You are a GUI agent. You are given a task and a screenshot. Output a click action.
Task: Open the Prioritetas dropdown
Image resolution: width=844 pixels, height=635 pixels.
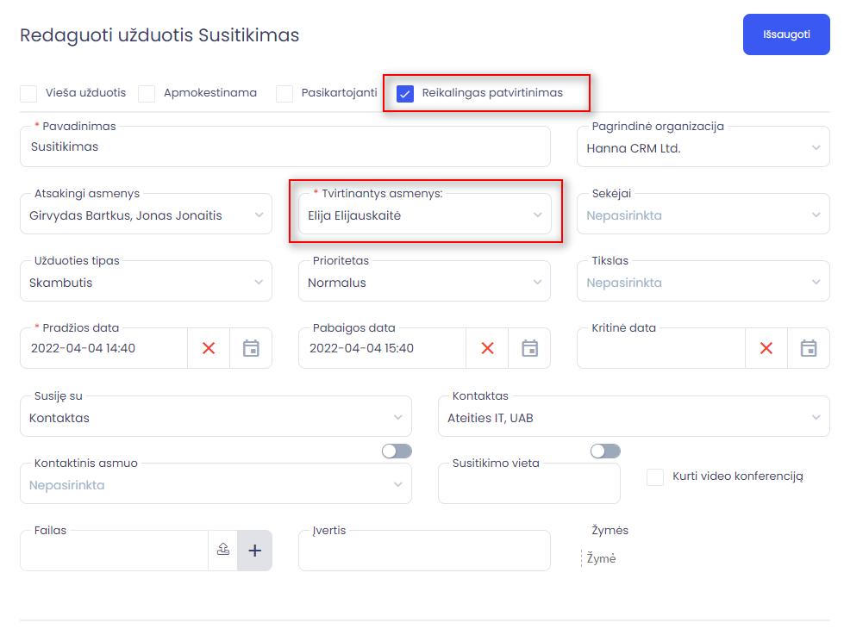pyautogui.click(x=425, y=282)
